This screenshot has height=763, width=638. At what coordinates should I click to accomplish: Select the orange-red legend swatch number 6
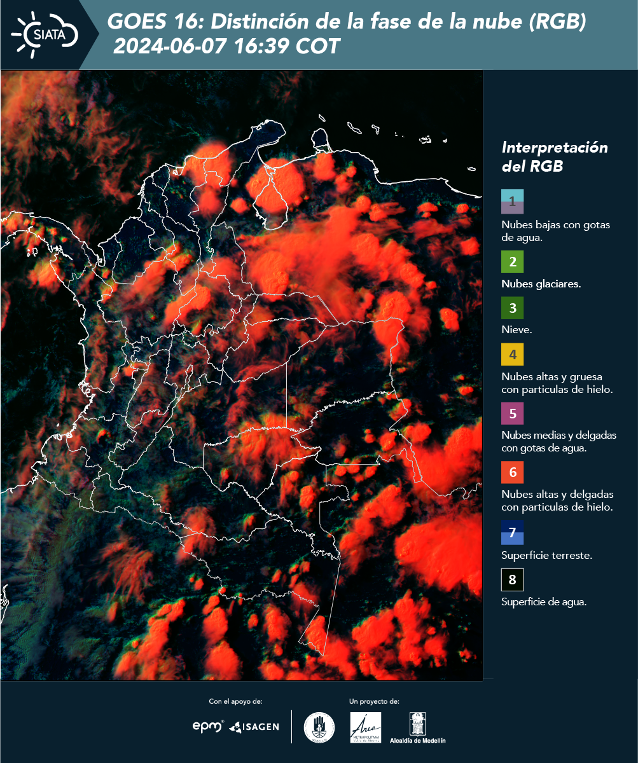click(512, 472)
